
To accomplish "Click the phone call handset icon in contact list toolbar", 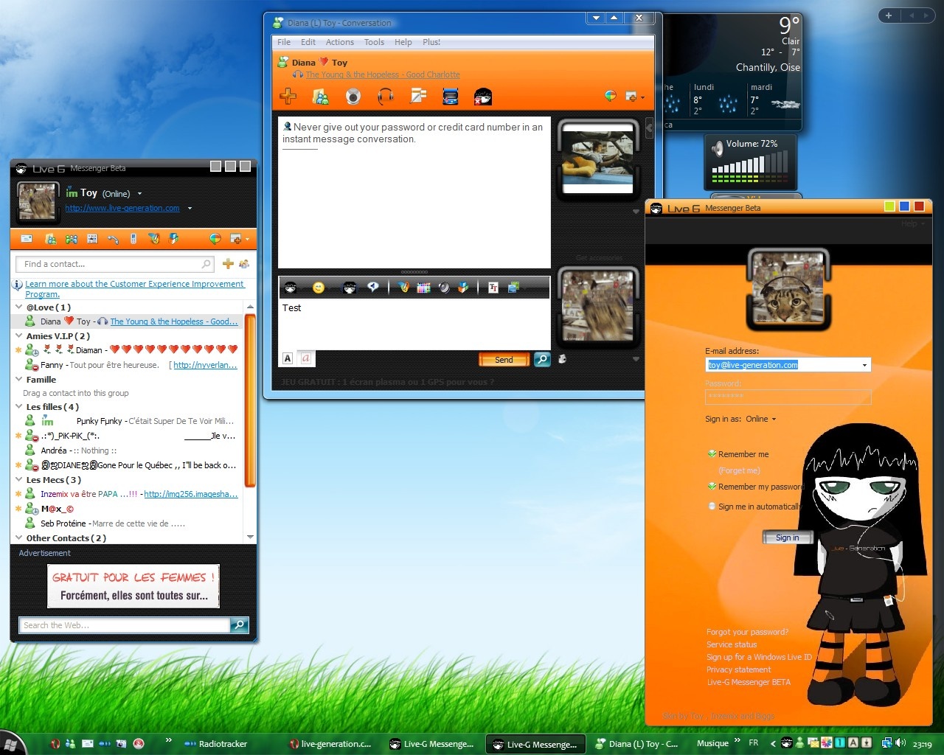I will pos(113,239).
